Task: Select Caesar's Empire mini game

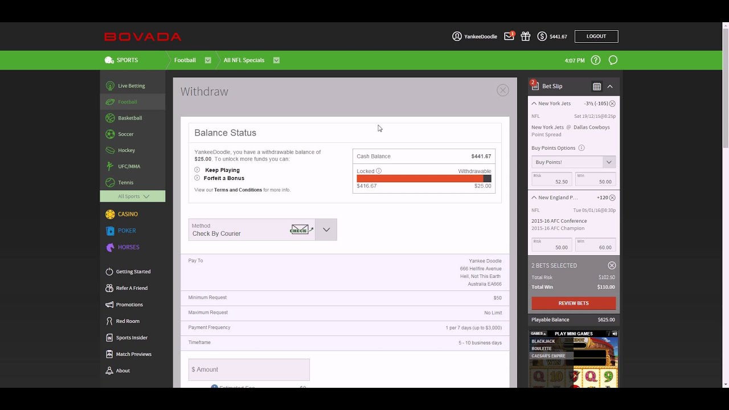Action: pos(548,356)
